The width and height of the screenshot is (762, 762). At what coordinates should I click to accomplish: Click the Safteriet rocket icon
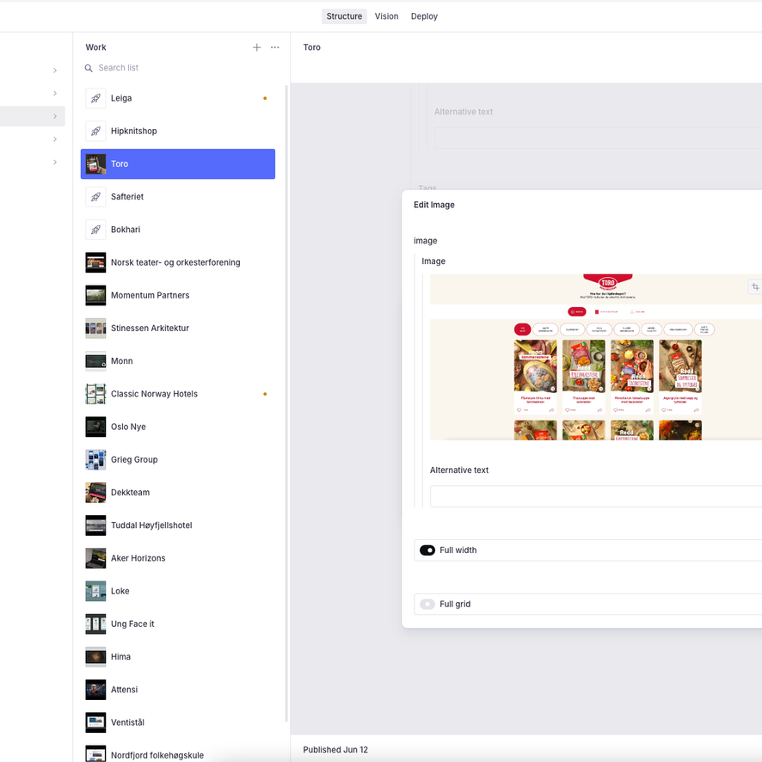(x=95, y=197)
